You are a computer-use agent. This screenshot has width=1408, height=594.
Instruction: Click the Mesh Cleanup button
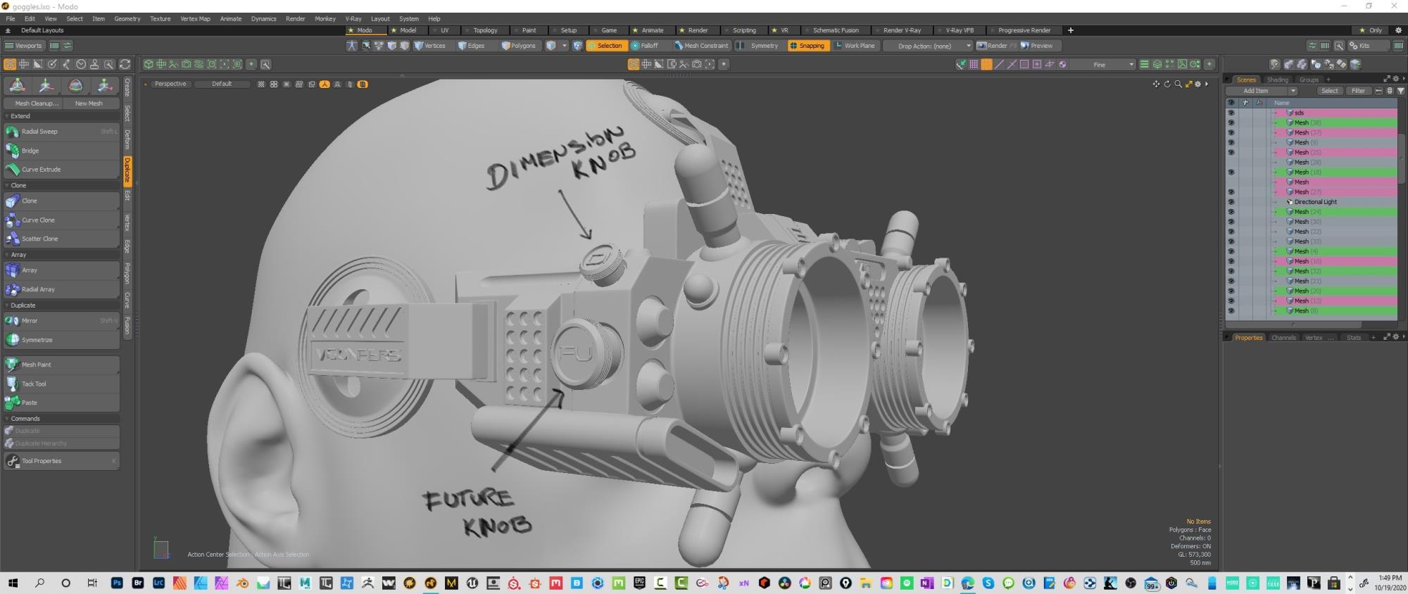[32, 103]
